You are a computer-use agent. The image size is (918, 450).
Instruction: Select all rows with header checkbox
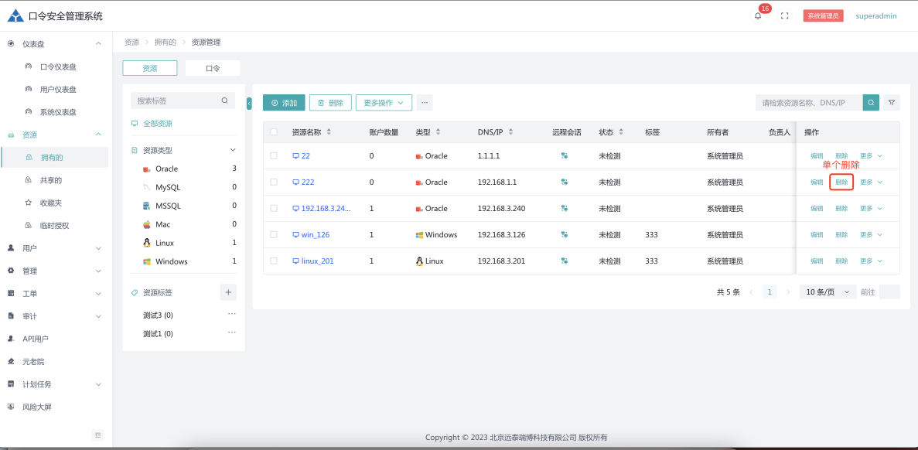coord(274,132)
